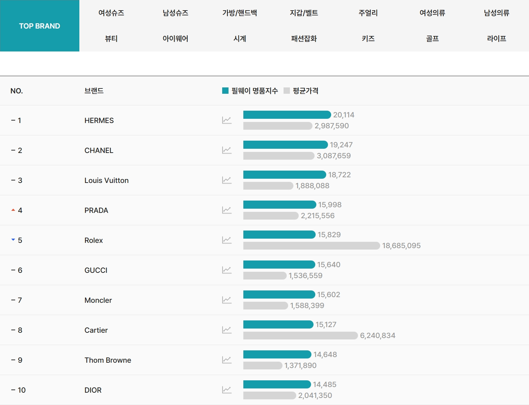Click the value 18,685,095

coord(401,246)
